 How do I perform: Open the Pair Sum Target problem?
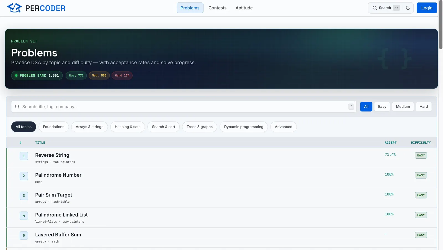(x=54, y=195)
